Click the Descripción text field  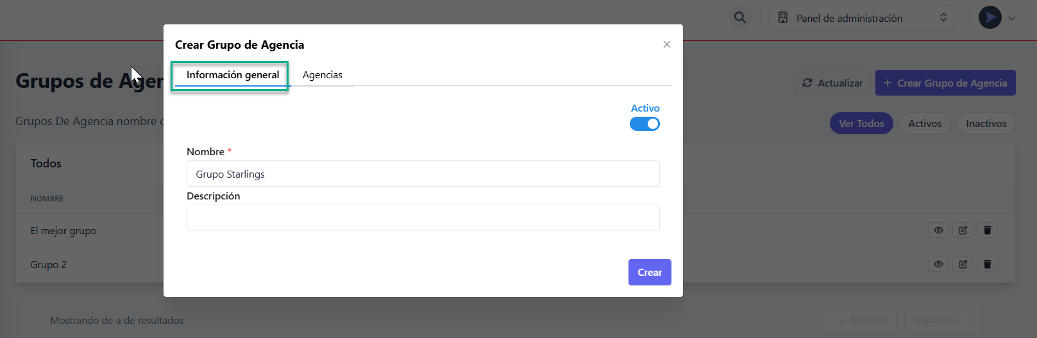(423, 217)
